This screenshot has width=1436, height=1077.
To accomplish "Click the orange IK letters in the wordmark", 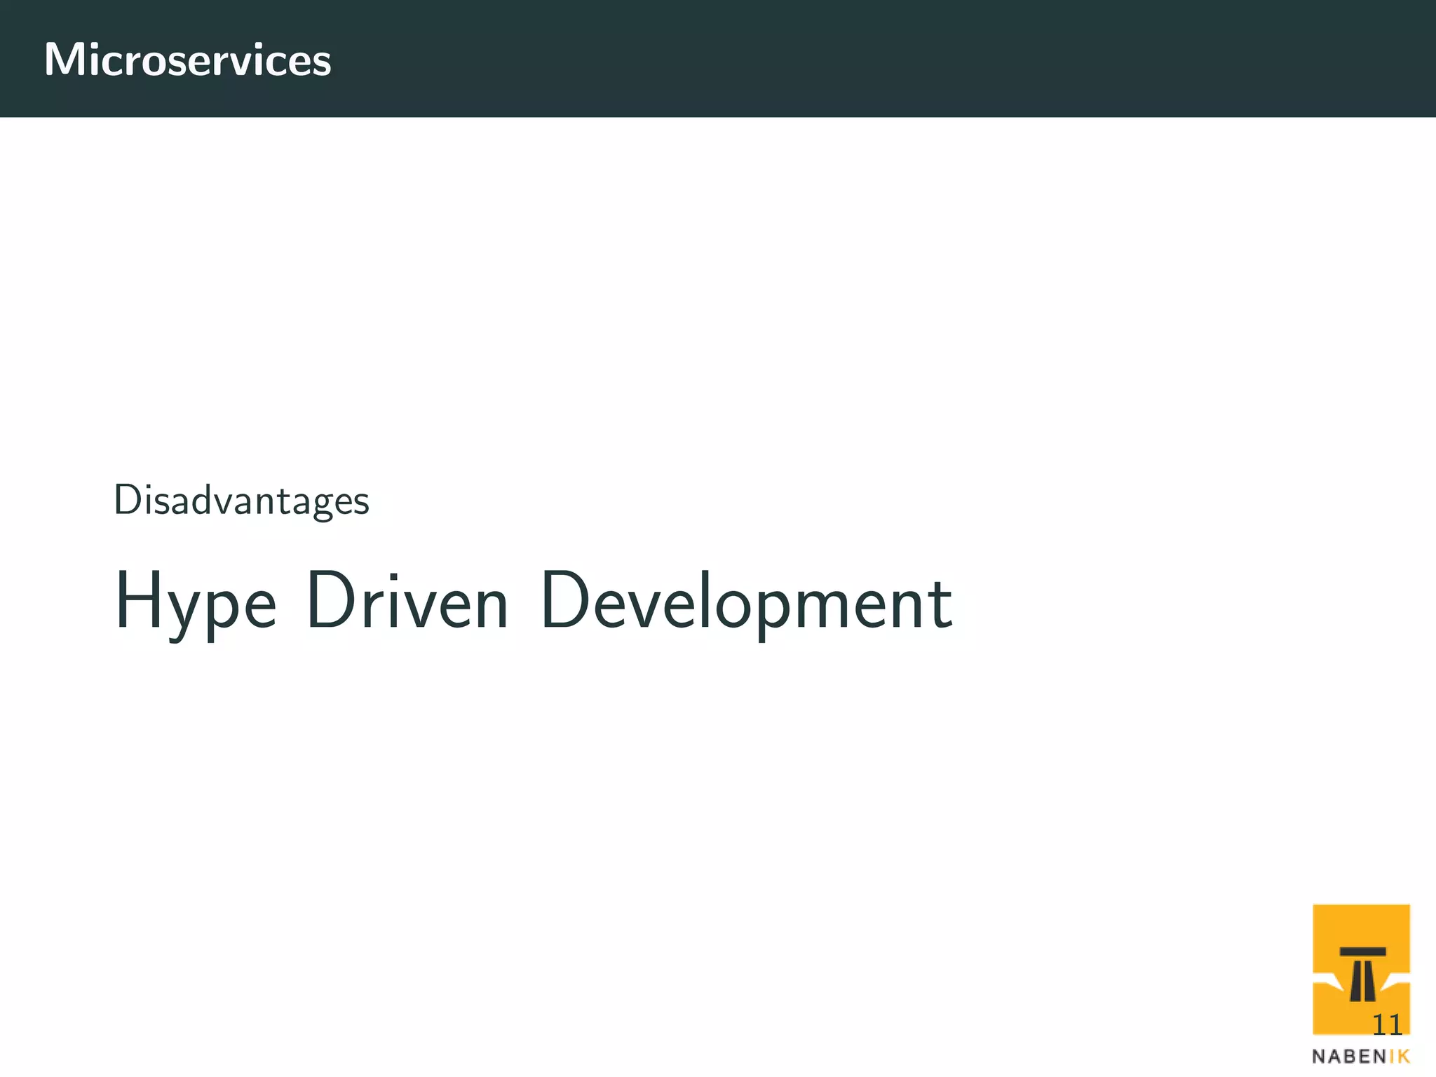I will [1399, 1056].
